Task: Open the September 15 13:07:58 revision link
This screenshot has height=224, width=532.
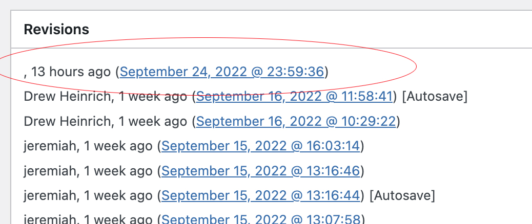Action: [260, 219]
